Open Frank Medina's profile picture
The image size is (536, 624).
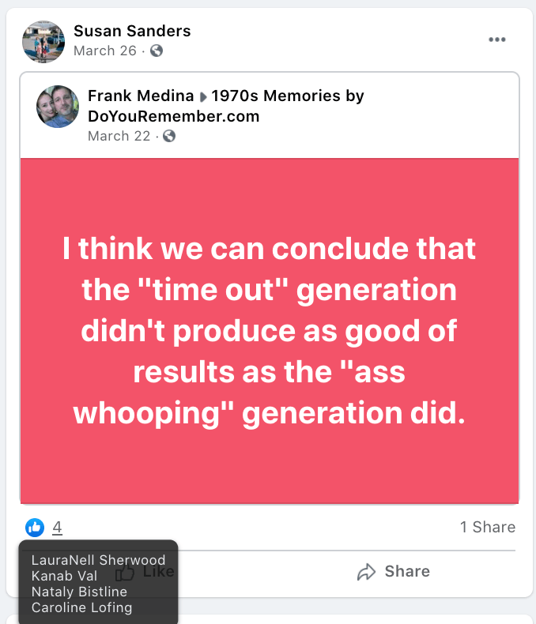58,107
